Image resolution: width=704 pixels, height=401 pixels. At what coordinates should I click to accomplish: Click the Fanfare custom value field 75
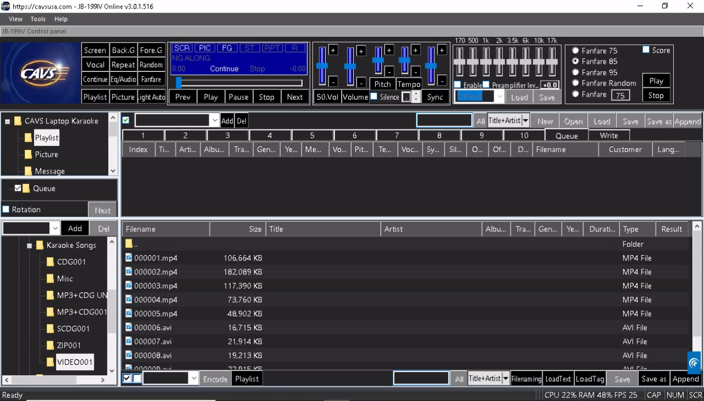click(x=621, y=95)
